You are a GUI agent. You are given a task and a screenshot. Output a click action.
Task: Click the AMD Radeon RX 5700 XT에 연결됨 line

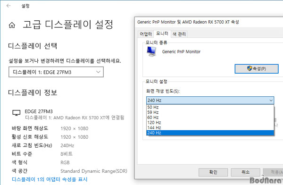[75, 118]
